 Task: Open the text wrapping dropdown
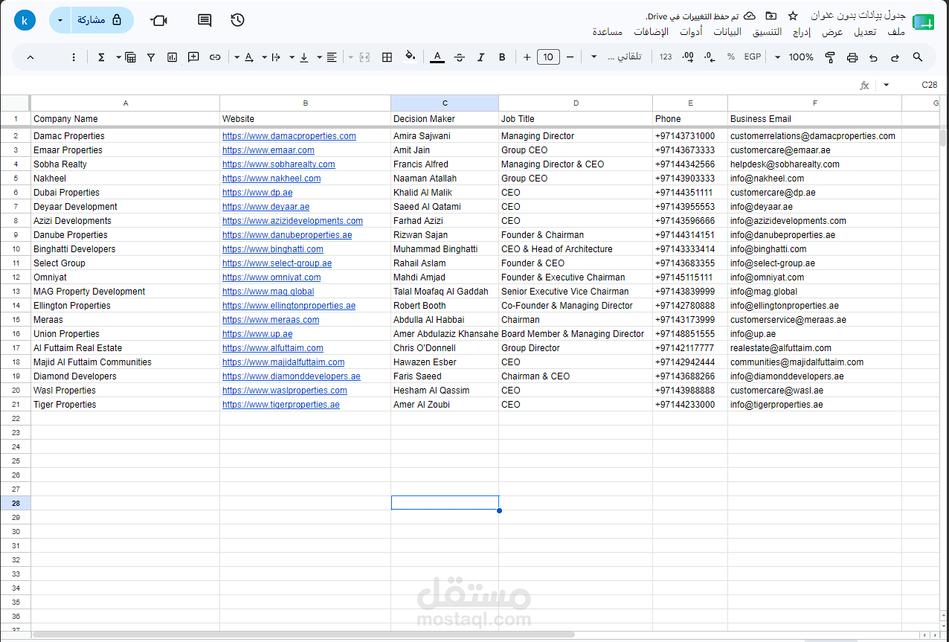[271, 57]
